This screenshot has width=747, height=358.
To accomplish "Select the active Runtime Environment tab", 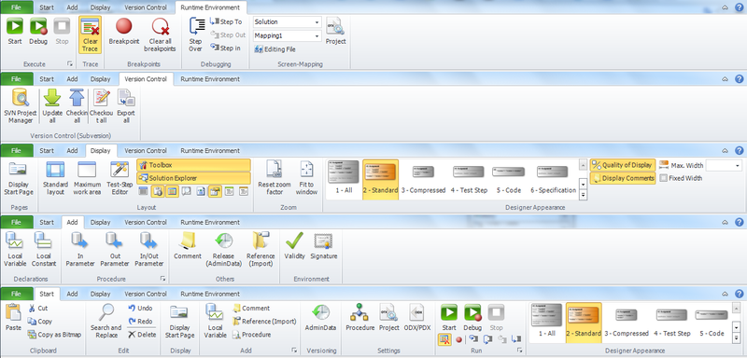I will [x=211, y=7].
